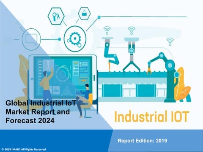Click the leftmost wifi signal icon
This screenshot has width=203, height=152.
click(107, 30)
